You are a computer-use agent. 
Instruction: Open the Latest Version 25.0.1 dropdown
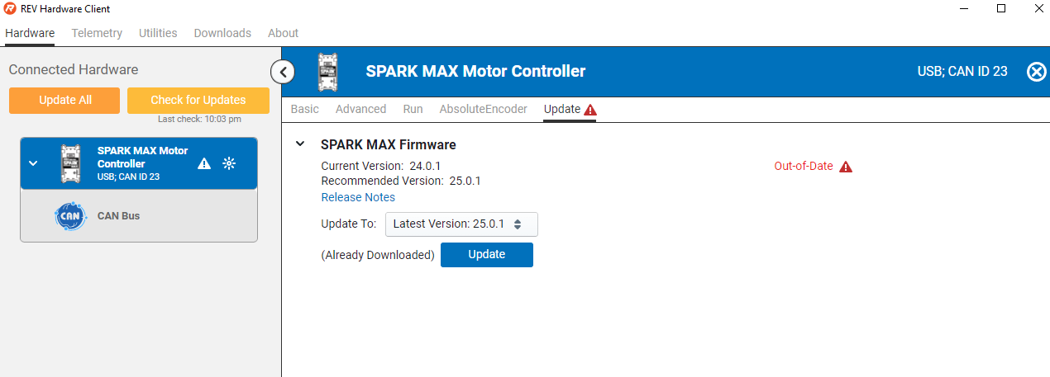coord(461,224)
